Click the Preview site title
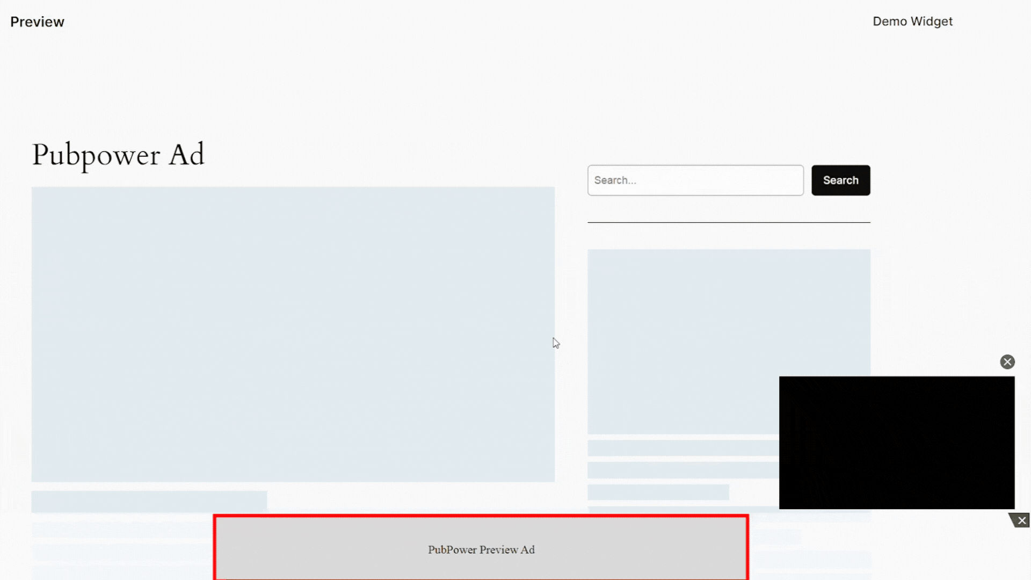 (x=37, y=22)
